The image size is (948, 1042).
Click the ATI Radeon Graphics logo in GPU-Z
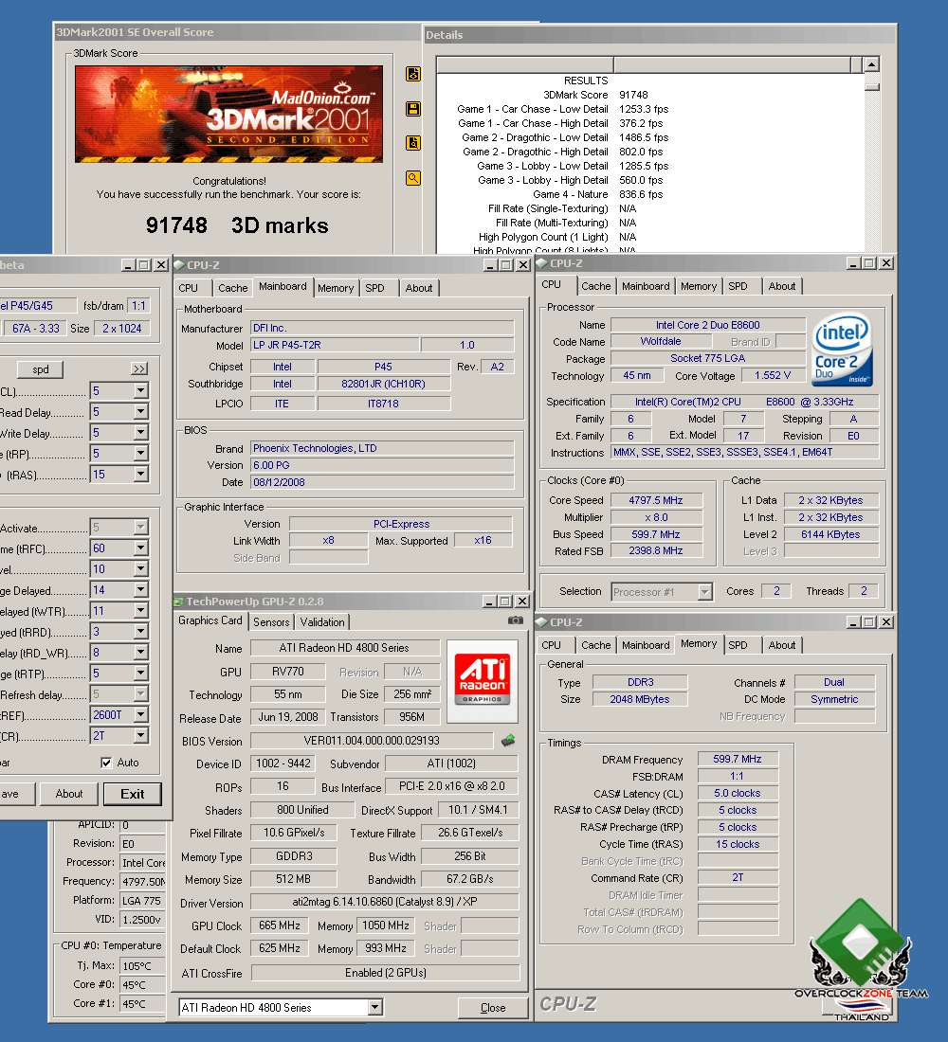[x=483, y=680]
